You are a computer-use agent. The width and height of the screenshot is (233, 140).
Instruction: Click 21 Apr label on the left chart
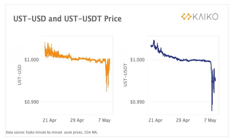tap(49, 120)
